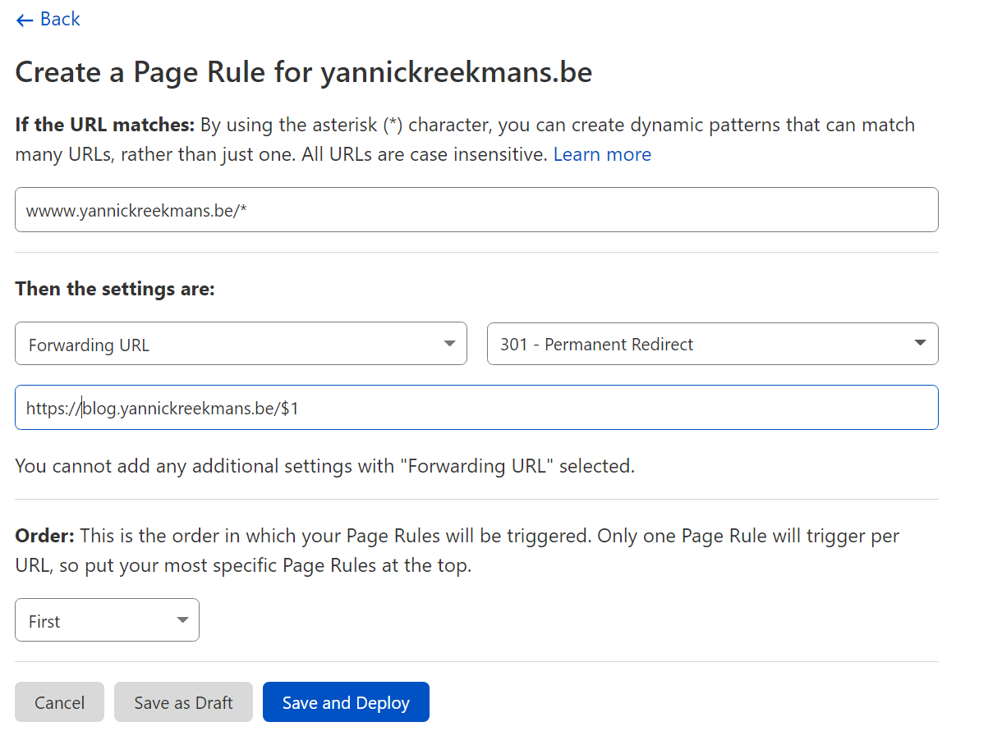This screenshot has height=754, width=1002.
Task: Click the 'You cannot add any additional settings' notice
Action: click(x=324, y=466)
